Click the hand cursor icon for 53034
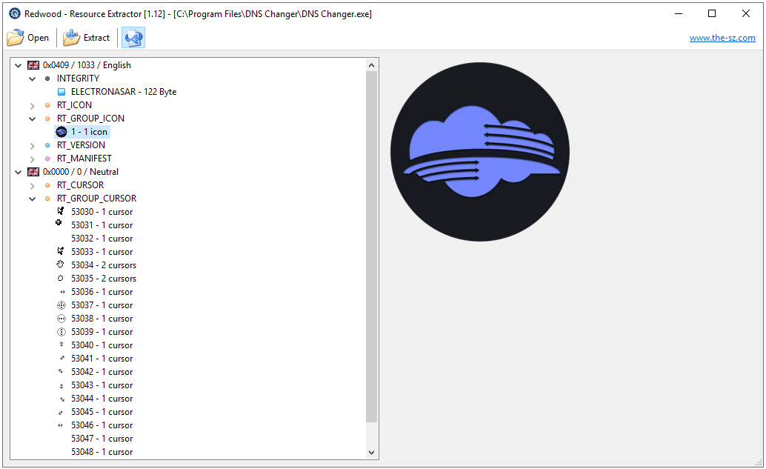Screen dimensions: 766x469 click(60, 265)
